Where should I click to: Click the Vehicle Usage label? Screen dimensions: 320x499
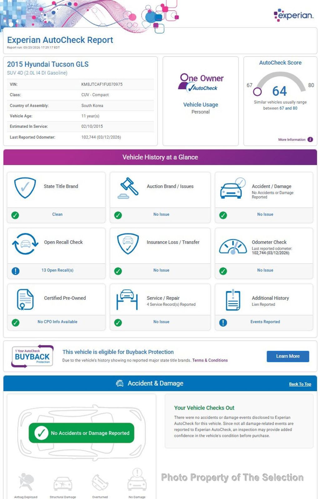coord(201,105)
